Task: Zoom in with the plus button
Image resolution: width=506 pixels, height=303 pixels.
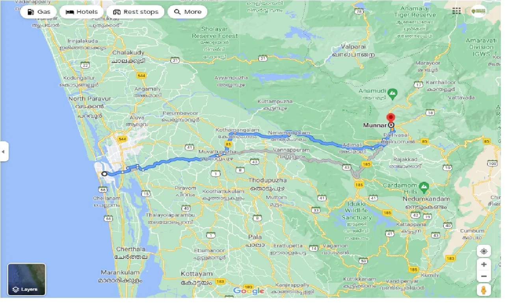Action: click(484, 264)
